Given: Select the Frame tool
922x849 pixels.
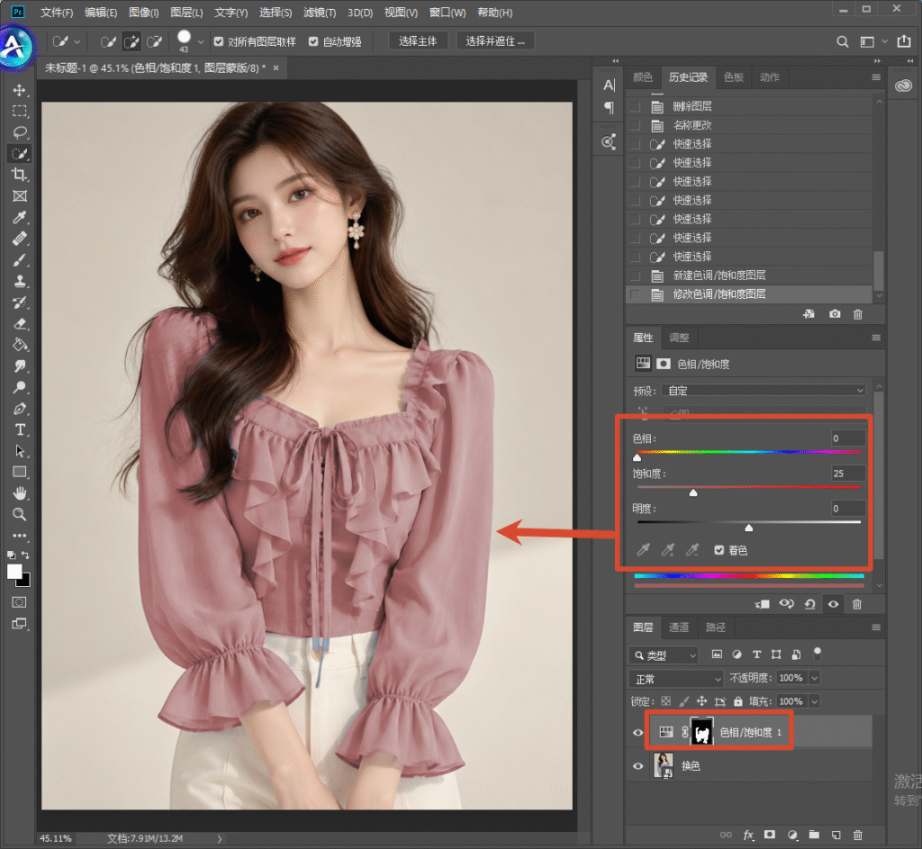Looking at the screenshot, I should [x=20, y=195].
